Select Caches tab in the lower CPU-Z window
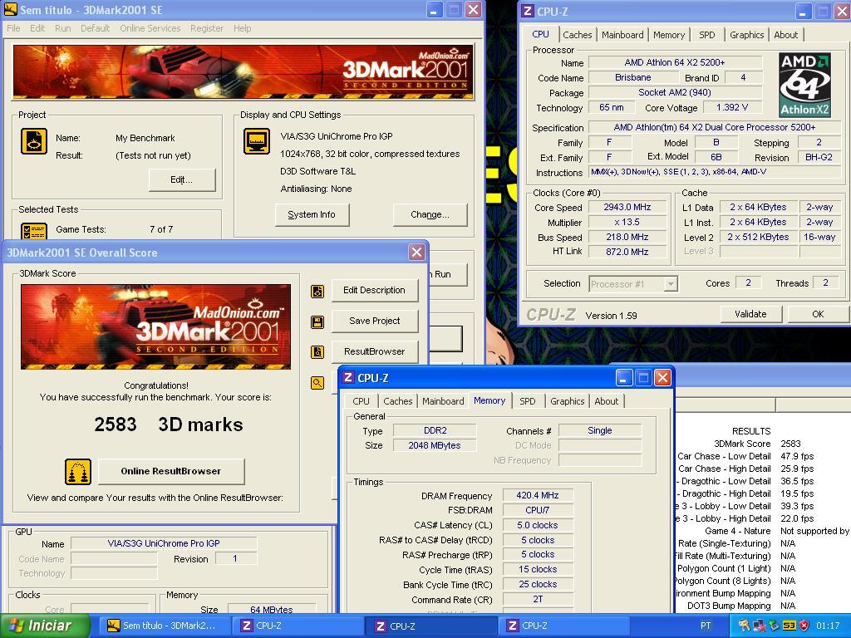This screenshot has width=851, height=638. pyautogui.click(x=398, y=401)
